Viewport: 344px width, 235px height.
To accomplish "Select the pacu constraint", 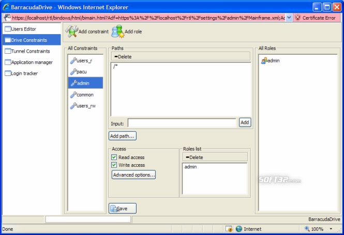I will [x=85, y=72].
